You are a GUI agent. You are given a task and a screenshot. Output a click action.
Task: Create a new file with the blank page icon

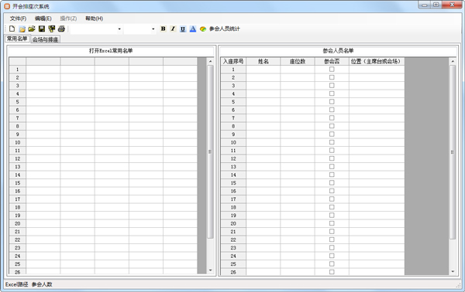[12, 29]
